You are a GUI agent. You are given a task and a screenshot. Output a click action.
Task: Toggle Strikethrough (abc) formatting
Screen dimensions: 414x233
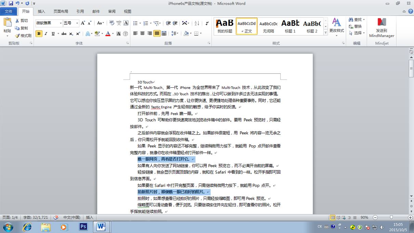[x=64, y=34]
